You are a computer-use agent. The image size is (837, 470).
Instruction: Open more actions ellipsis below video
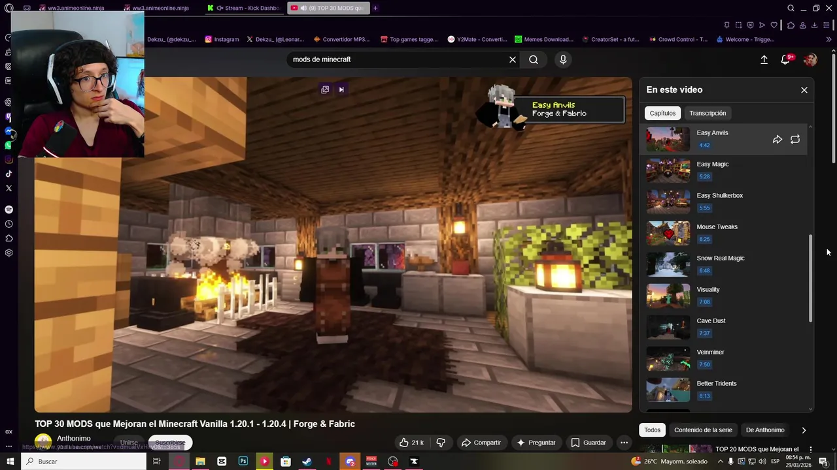click(624, 443)
